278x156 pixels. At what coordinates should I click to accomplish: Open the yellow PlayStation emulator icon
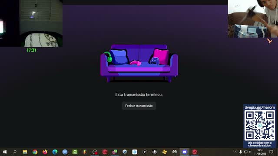click(x=165, y=152)
